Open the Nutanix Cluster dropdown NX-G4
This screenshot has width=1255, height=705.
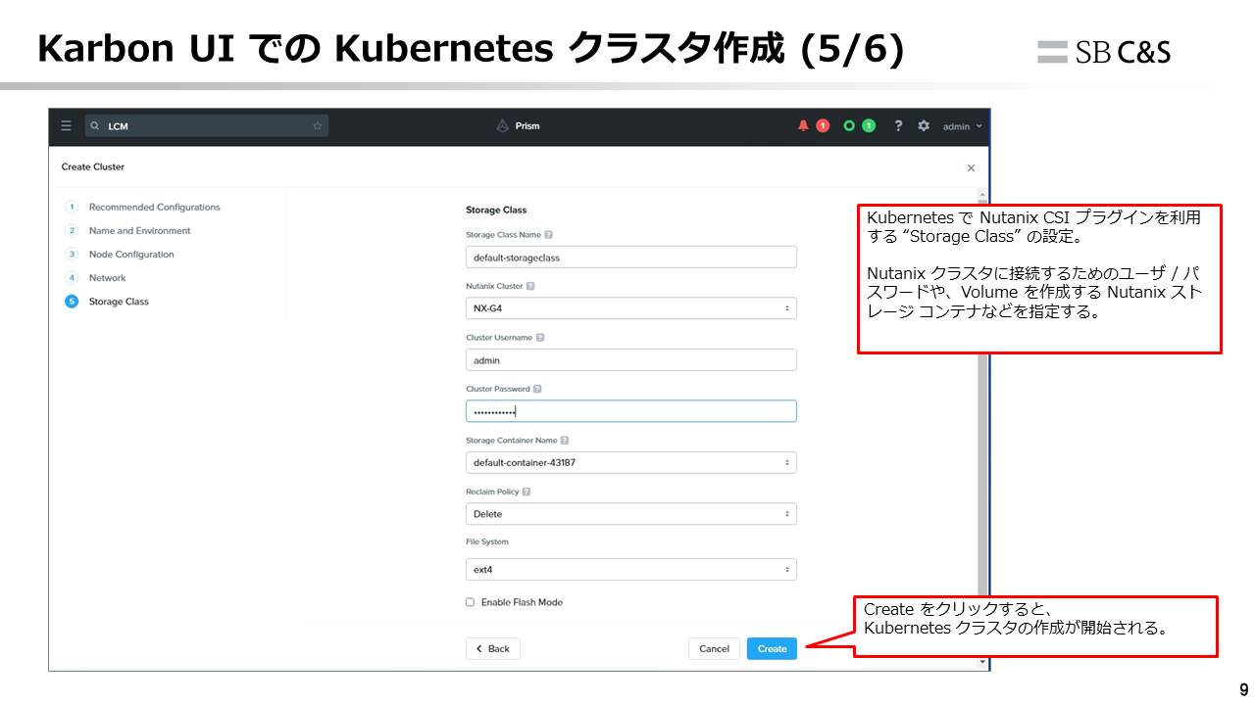631,308
